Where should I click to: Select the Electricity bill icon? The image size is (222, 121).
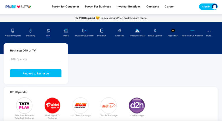click(30, 31)
